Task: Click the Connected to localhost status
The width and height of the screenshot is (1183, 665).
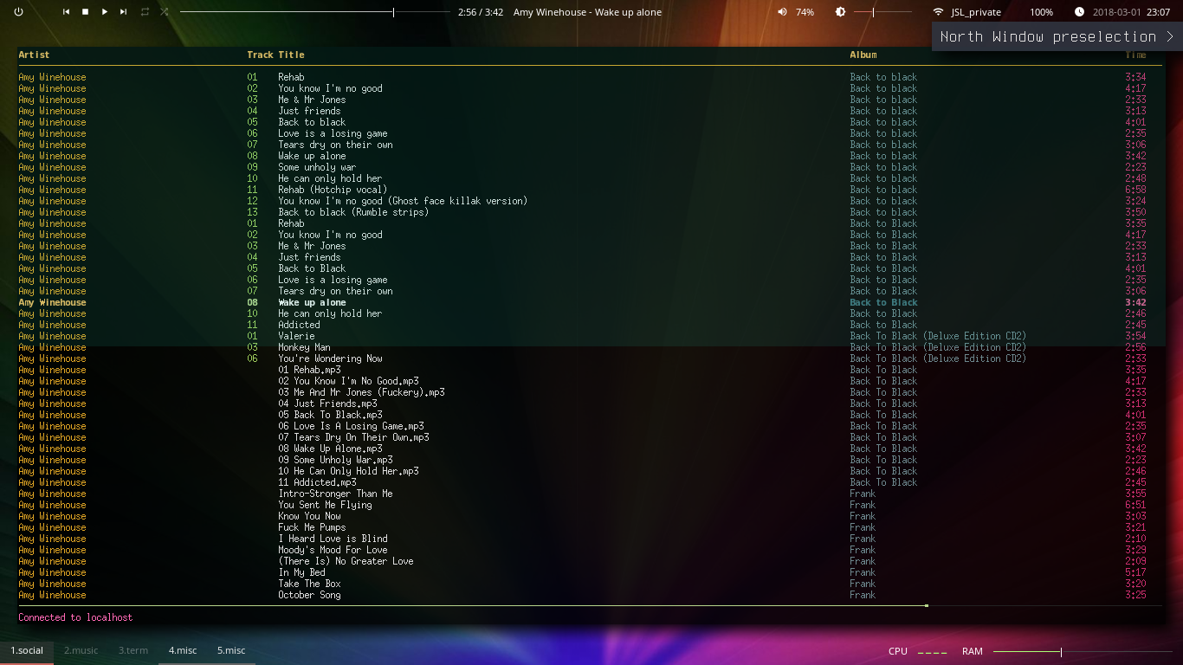Action: pos(75,617)
